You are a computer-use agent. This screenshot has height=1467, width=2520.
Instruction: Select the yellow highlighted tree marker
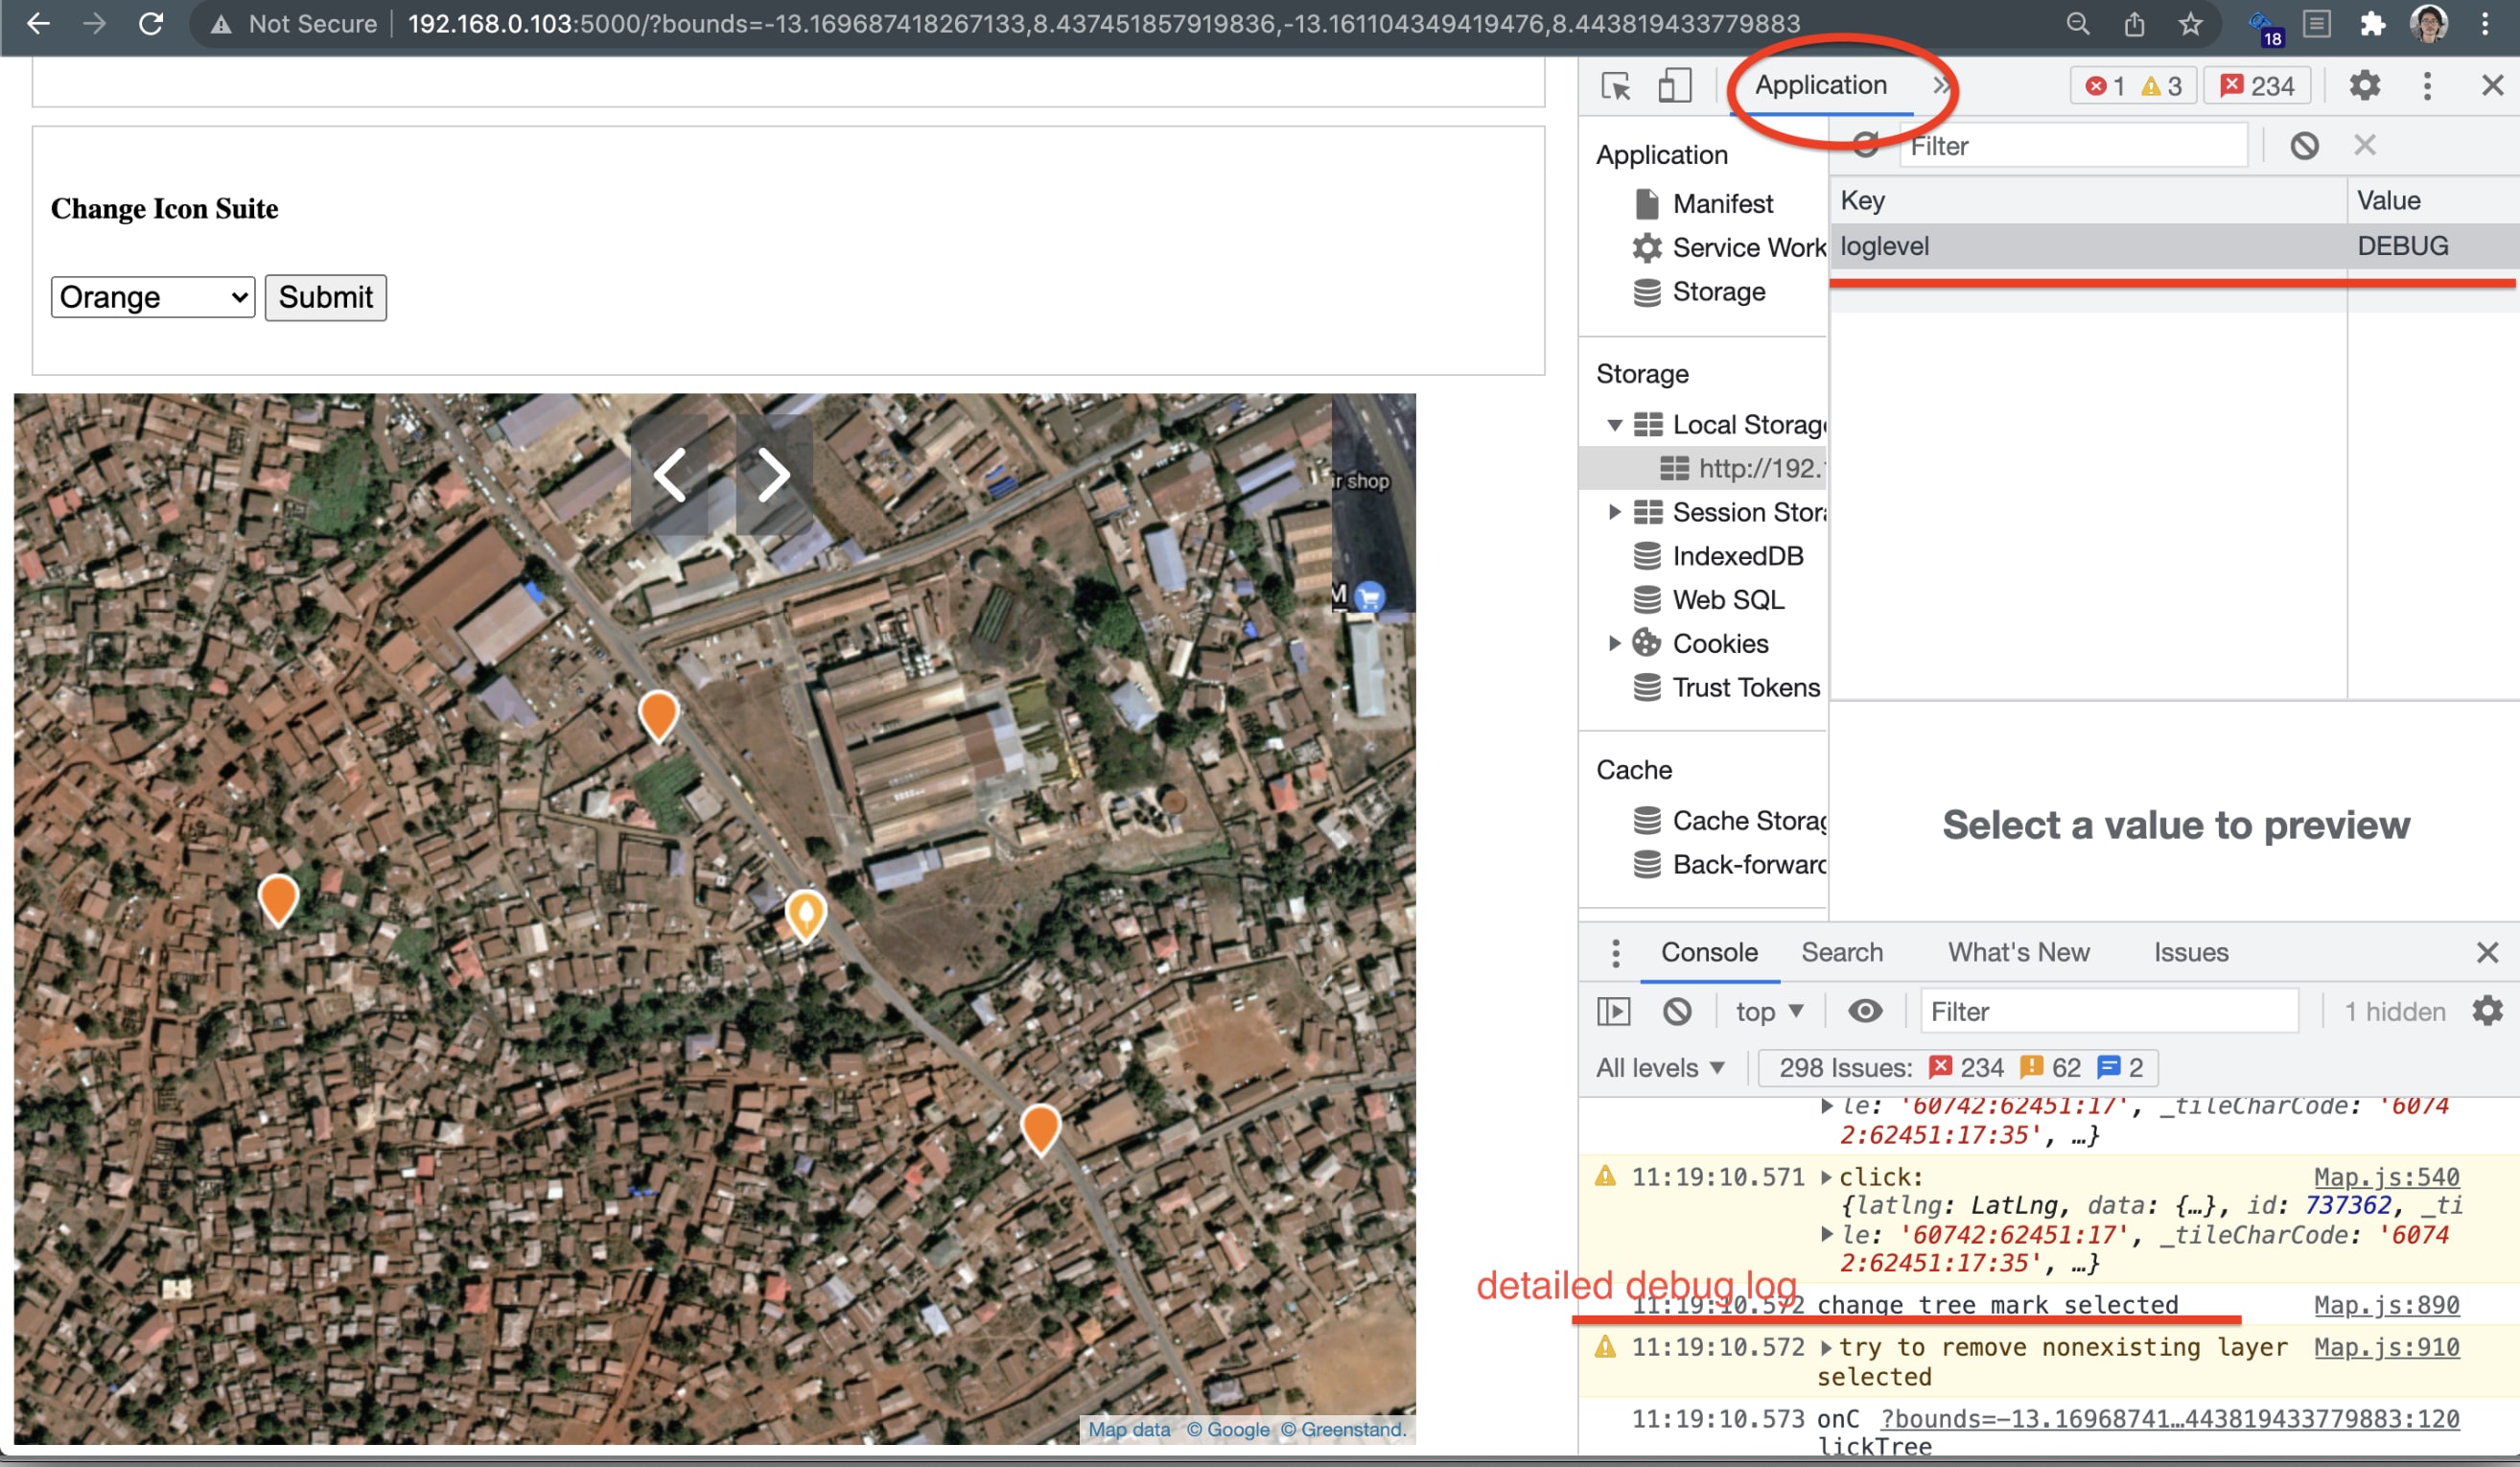pos(805,915)
